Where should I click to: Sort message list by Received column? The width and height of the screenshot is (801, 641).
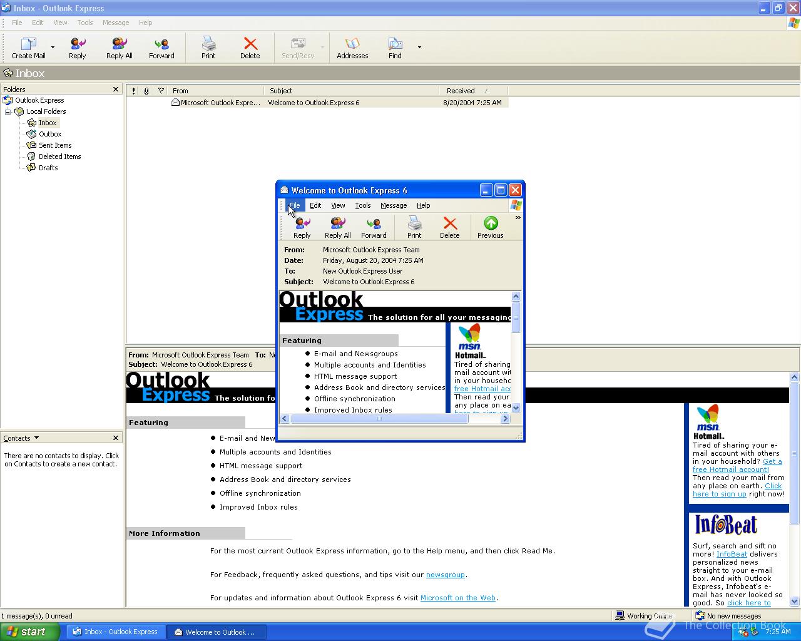tap(473, 91)
